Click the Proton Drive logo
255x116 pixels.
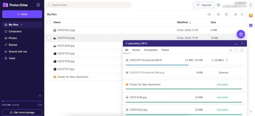click(15, 5)
